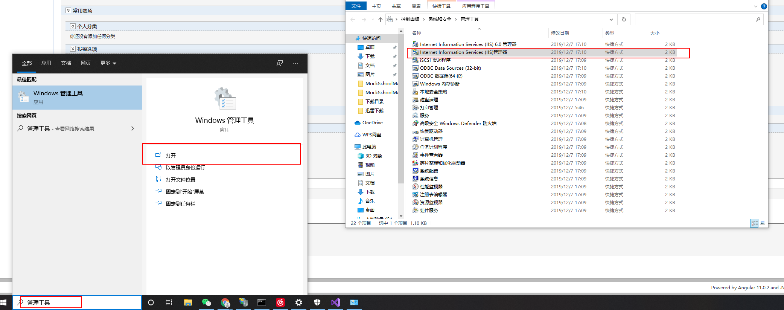Click the Explorer back arrow
Image resolution: width=784 pixels, height=310 pixels.
coord(353,20)
